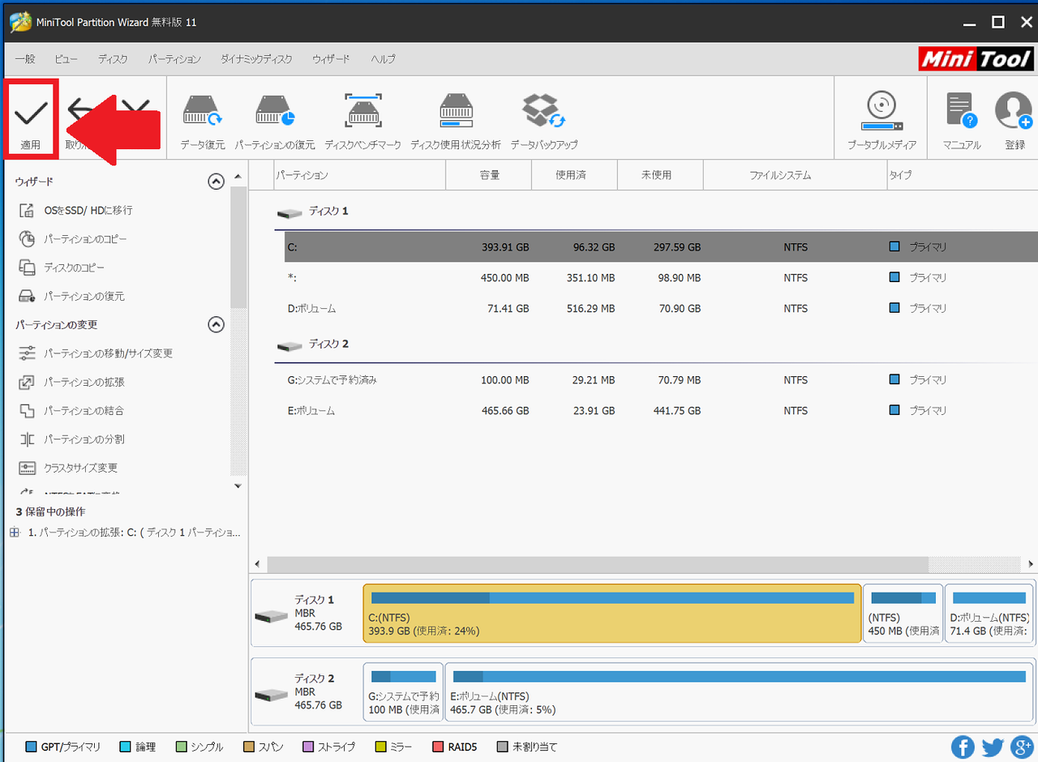Select the 450 MB (NTFS) block in disk map
Screen dimensions: 1038x762
click(903, 614)
